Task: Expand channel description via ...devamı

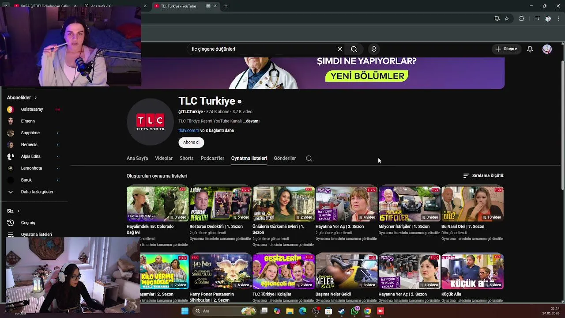Action: [x=251, y=121]
